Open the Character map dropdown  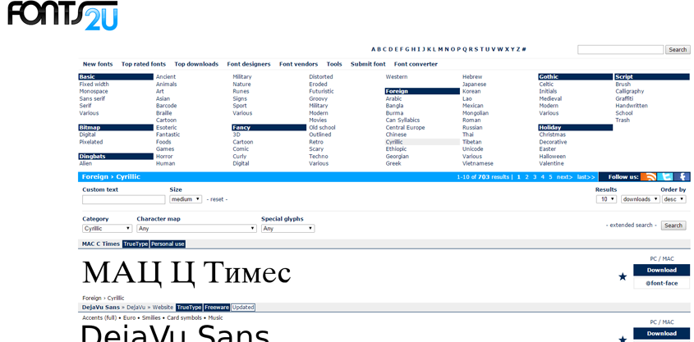[196, 229]
